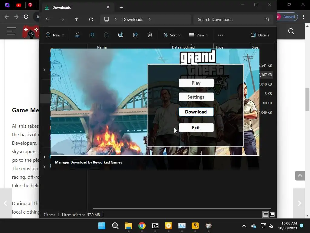The height and width of the screenshot is (233, 310).
Task: Click the Copy icon in Explorer toolbar
Action: coord(92,35)
